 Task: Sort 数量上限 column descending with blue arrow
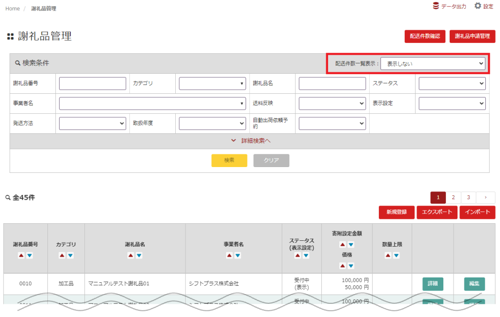pyautogui.click(x=396, y=255)
